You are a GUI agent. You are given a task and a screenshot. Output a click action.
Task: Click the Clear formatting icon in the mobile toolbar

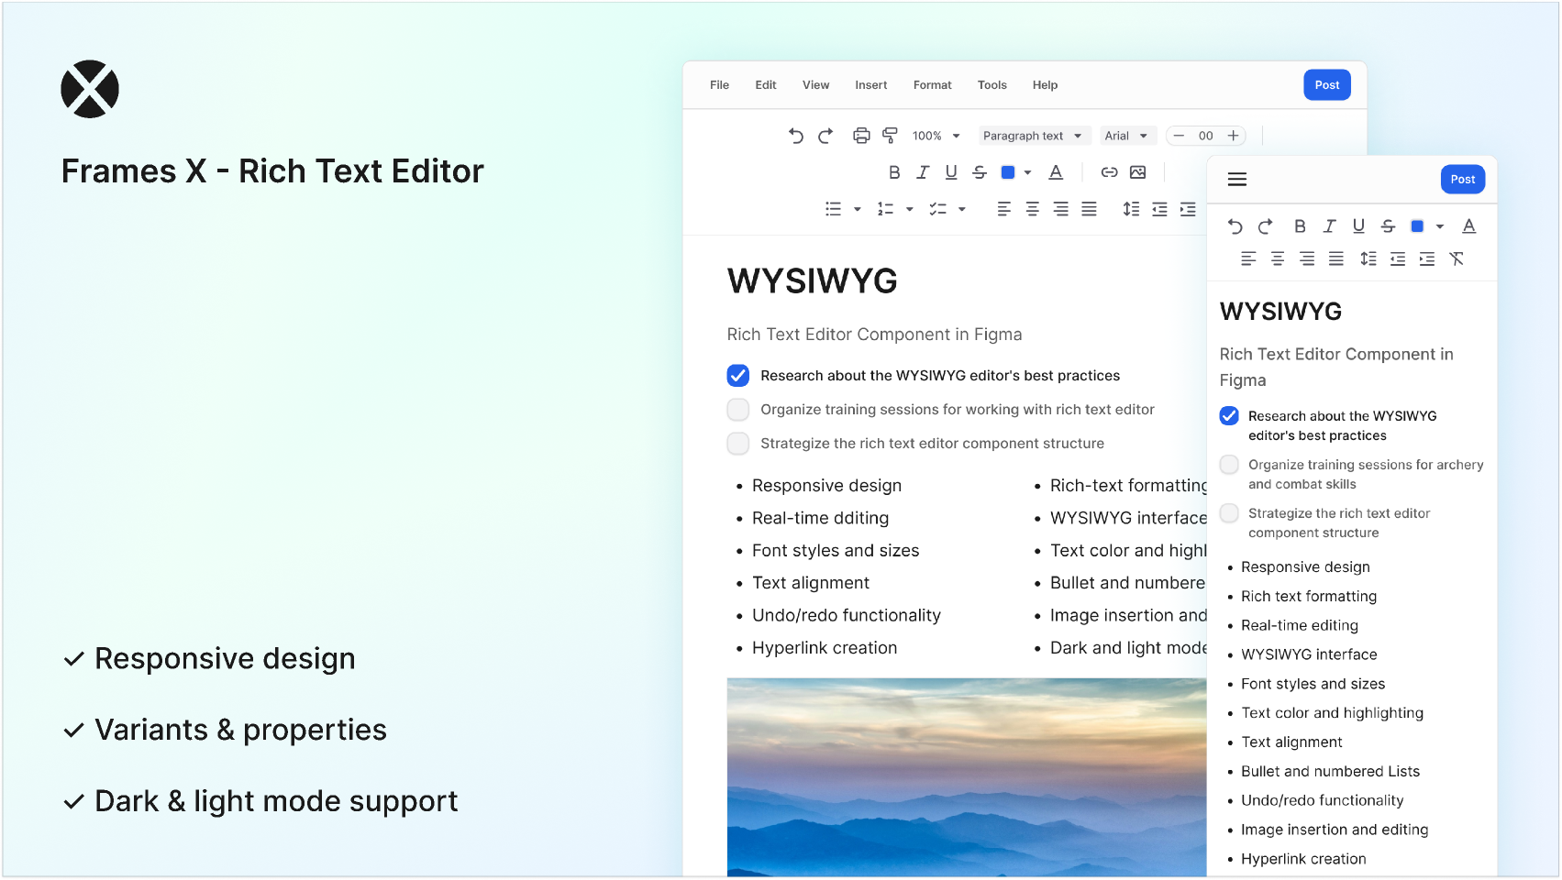pos(1457,258)
